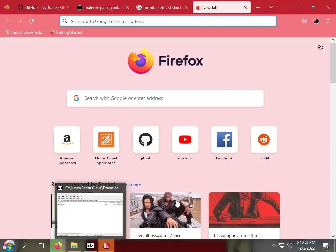Go forward with the forward arrow
The height and width of the screenshot is (252, 336).
20,21
